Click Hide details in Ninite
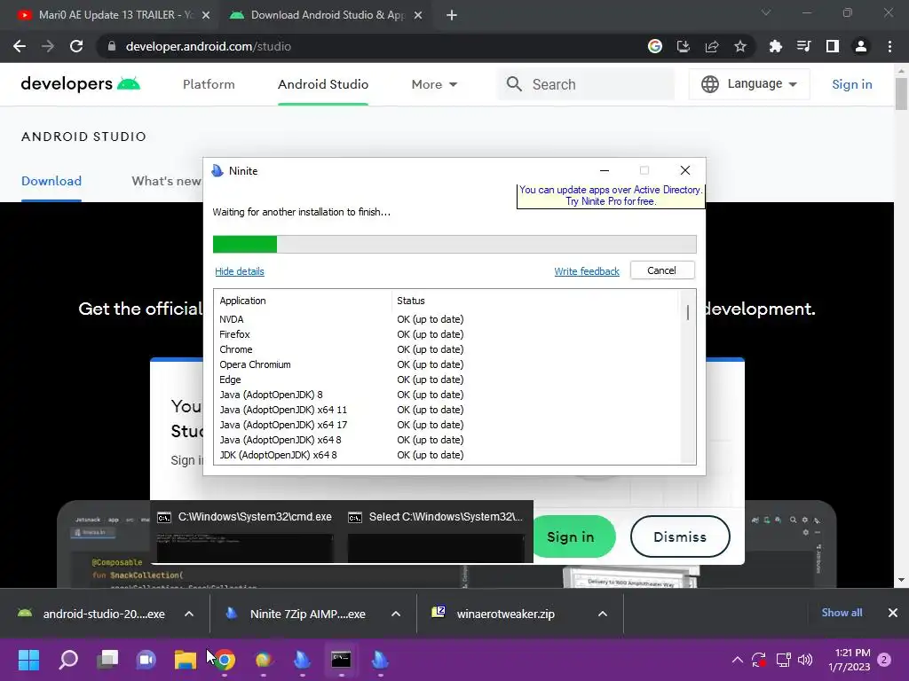Screen dimensions: 909x681 (x=240, y=271)
